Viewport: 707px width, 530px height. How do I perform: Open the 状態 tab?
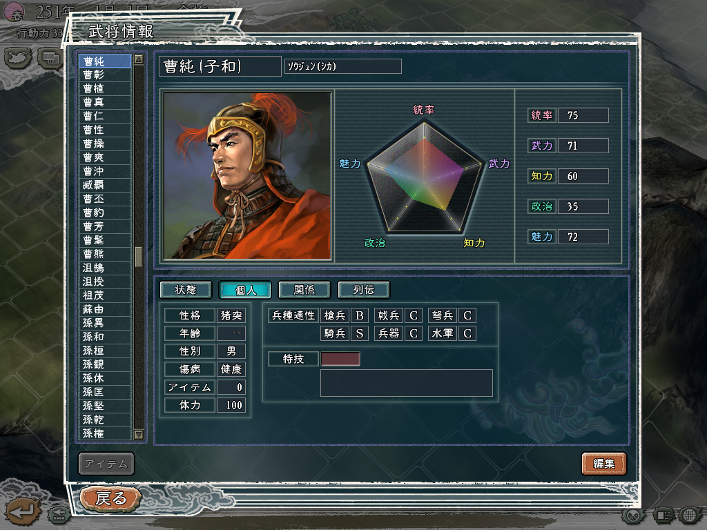click(x=185, y=290)
